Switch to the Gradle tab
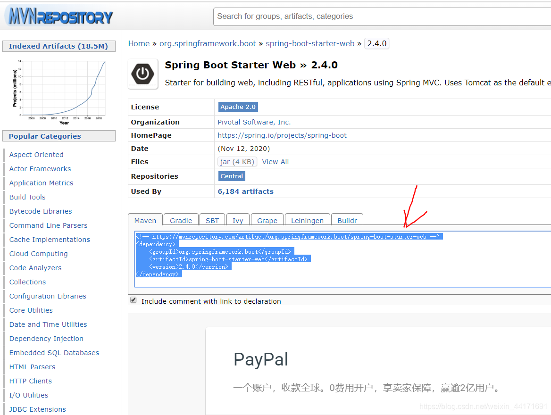Screen dimensions: 551x415 (x=181, y=220)
